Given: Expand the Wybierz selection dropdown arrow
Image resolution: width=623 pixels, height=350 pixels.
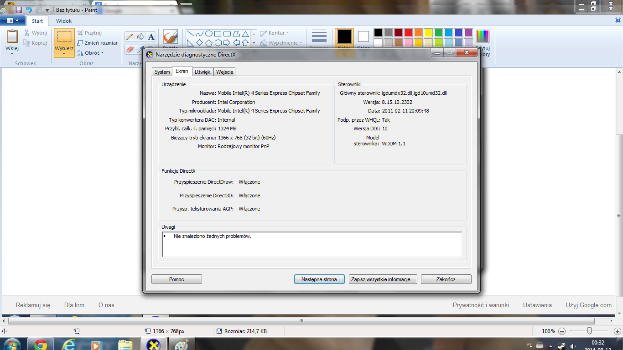Looking at the screenshot, I should (64, 54).
